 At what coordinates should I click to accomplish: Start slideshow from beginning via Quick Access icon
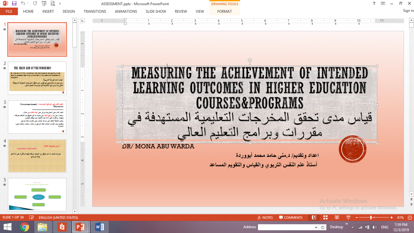[x=44, y=3]
